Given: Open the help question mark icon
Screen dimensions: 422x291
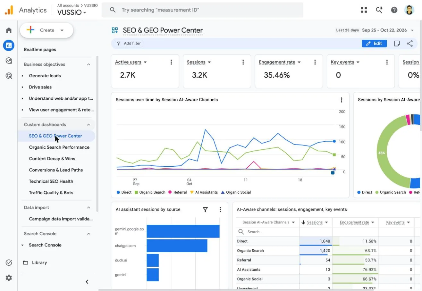Looking at the screenshot, I should pos(394,10).
